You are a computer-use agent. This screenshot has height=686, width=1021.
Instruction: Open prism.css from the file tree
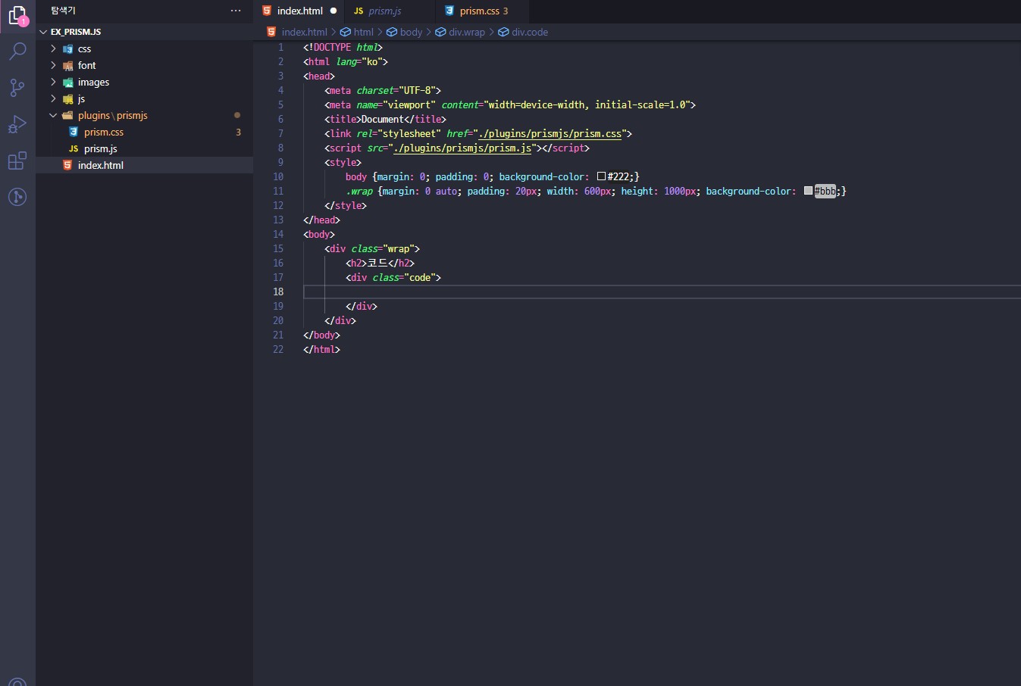(x=145, y=132)
